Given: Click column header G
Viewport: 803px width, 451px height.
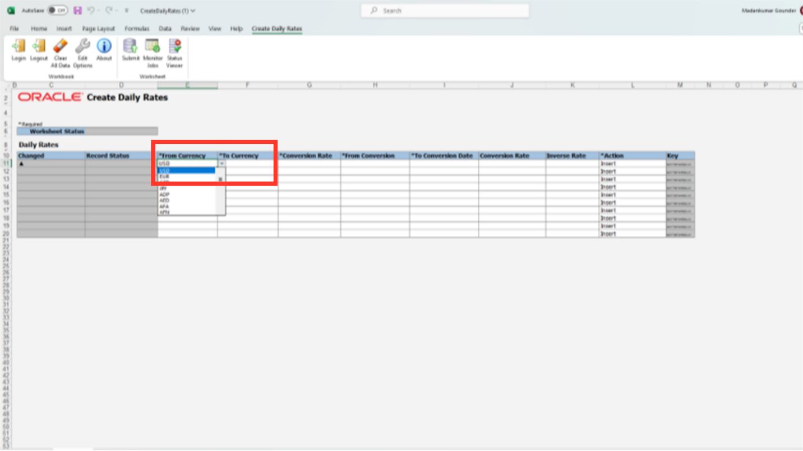Looking at the screenshot, I should (309, 85).
